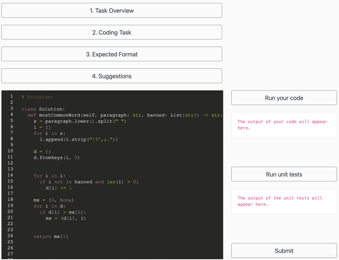Place cursor on the "class Solution:" line
339x260 pixels.
[43, 109]
